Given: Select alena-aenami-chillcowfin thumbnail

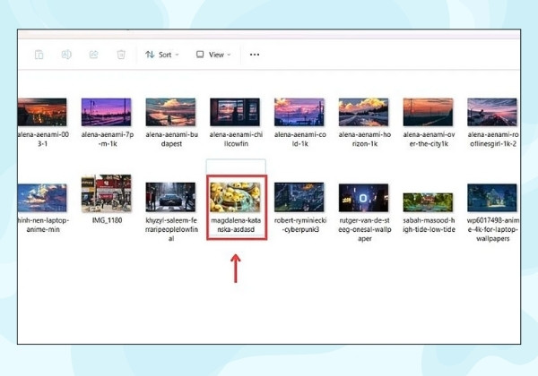Looking at the screenshot, I should tap(235, 112).
